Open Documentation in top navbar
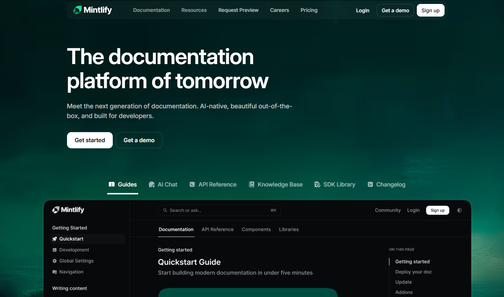This screenshot has height=297, width=504. click(x=151, y=10)
